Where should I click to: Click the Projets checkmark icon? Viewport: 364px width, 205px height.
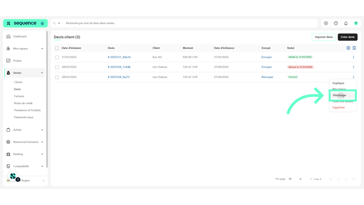(8, 61)
